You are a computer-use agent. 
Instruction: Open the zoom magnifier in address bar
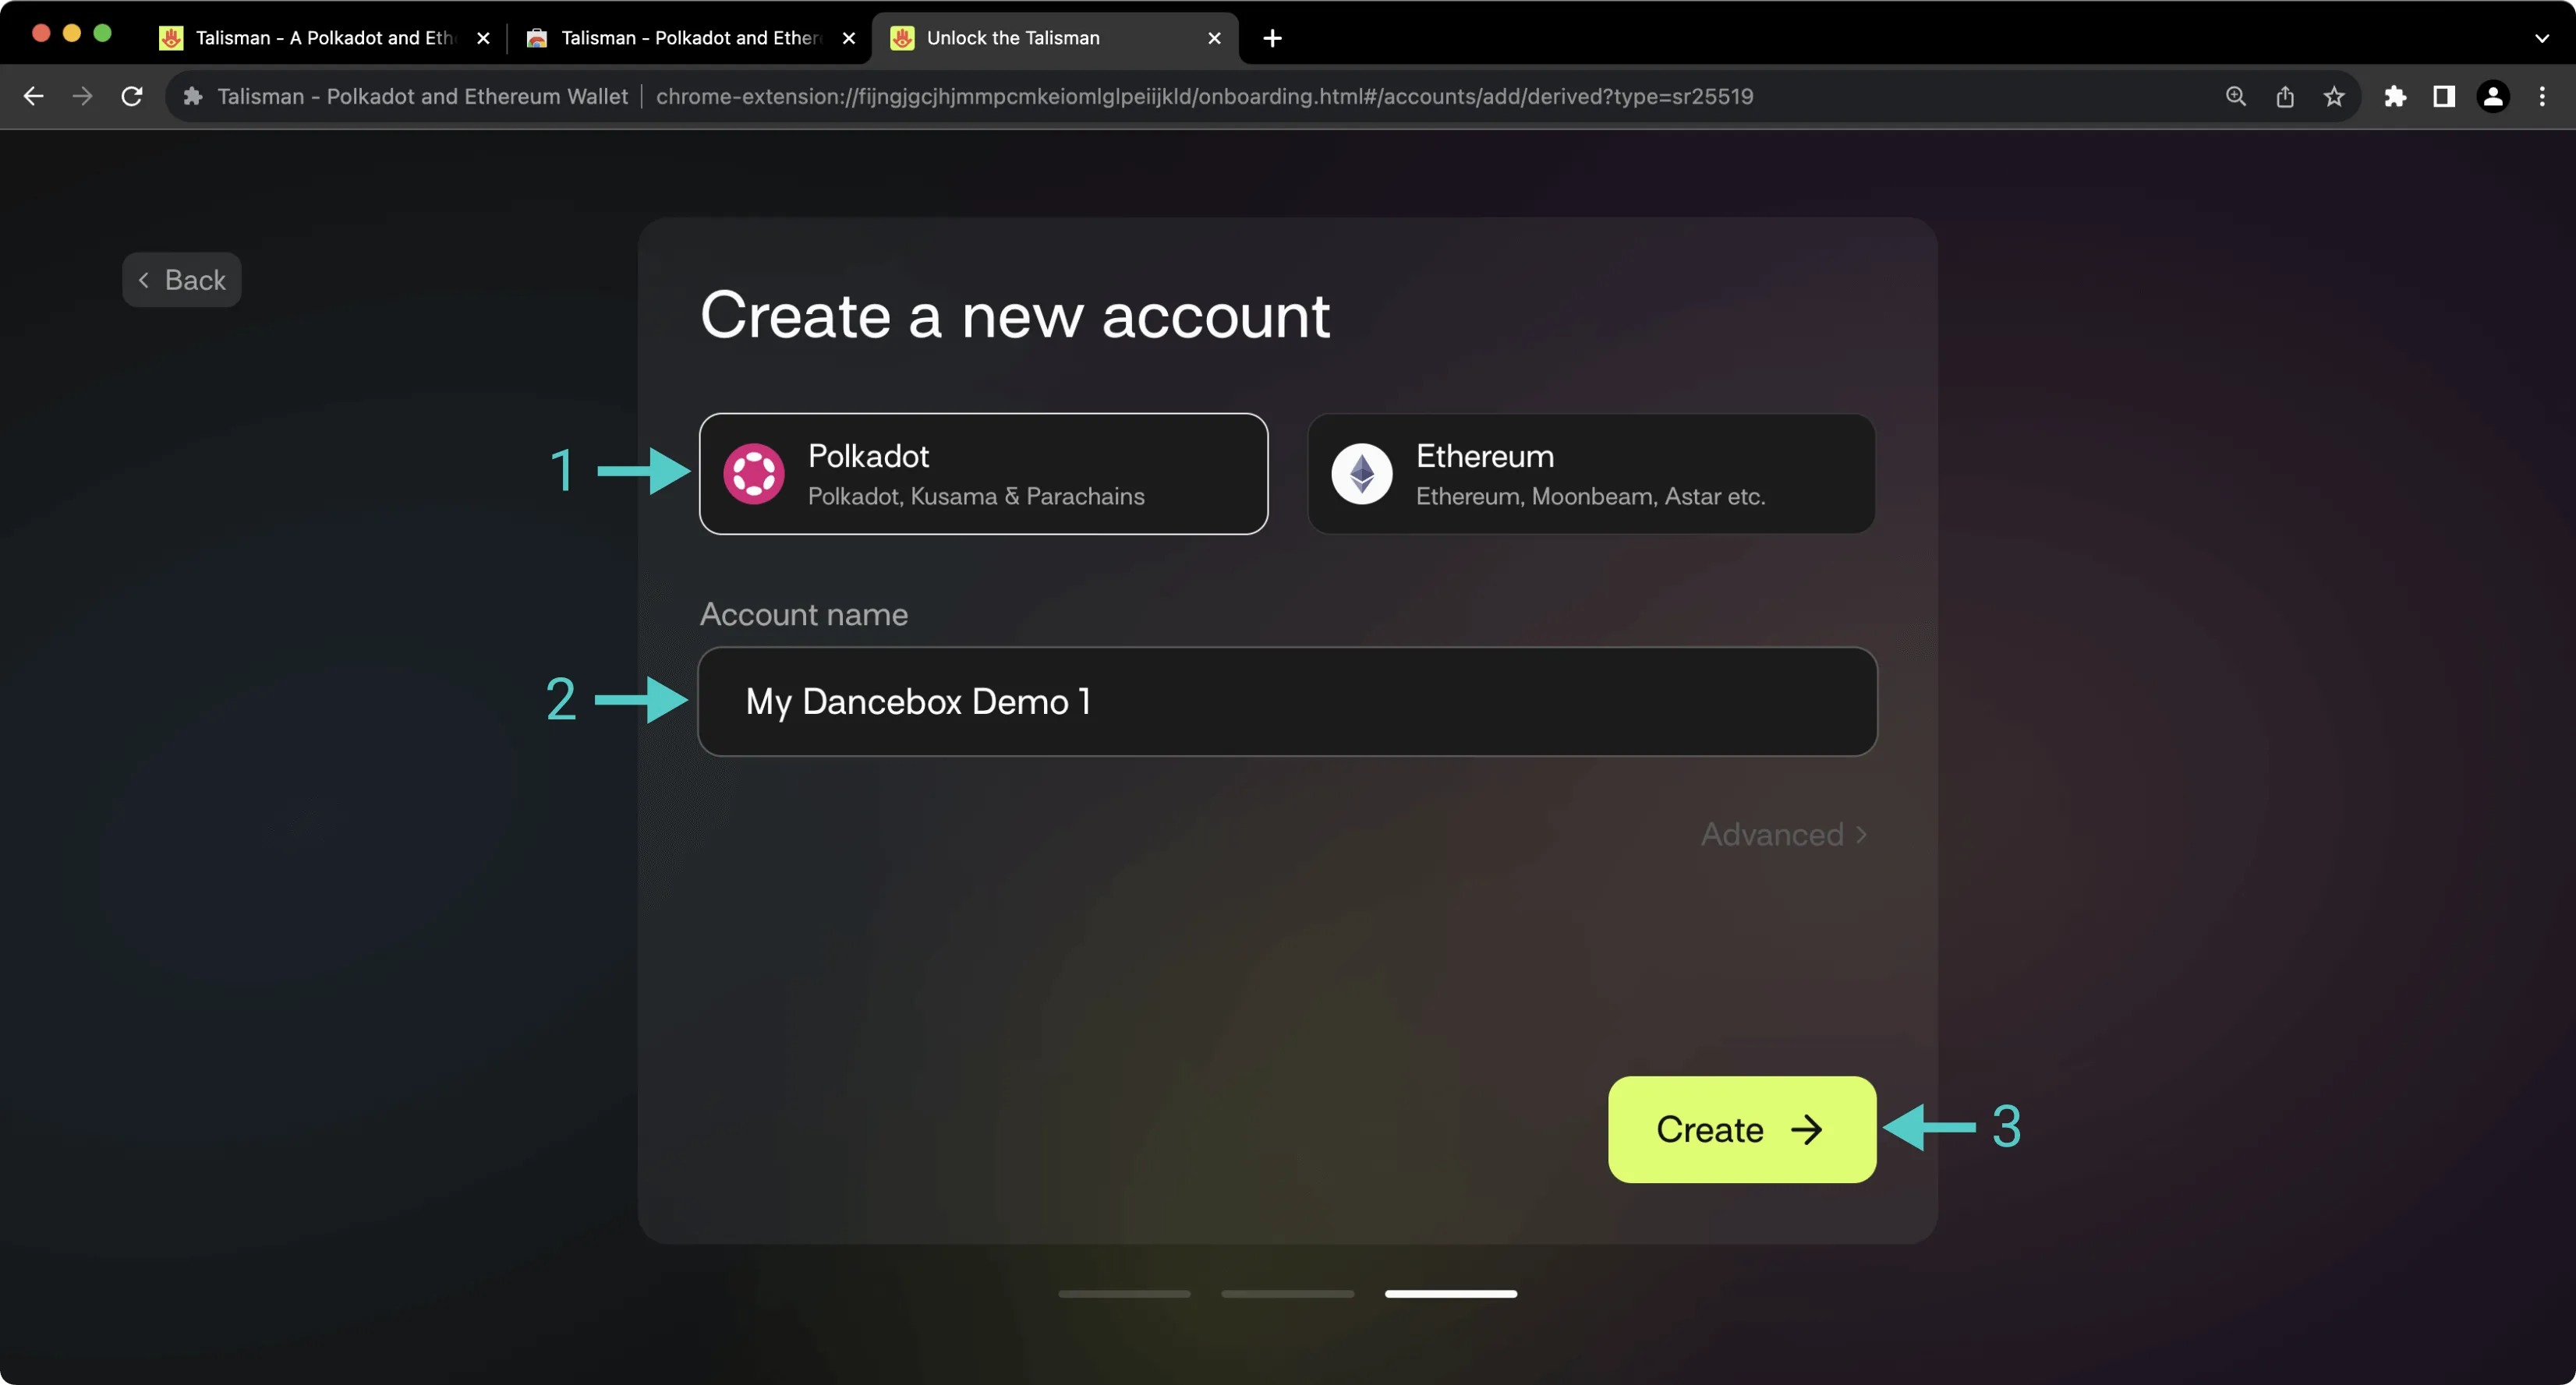(x=2236, y=96)
